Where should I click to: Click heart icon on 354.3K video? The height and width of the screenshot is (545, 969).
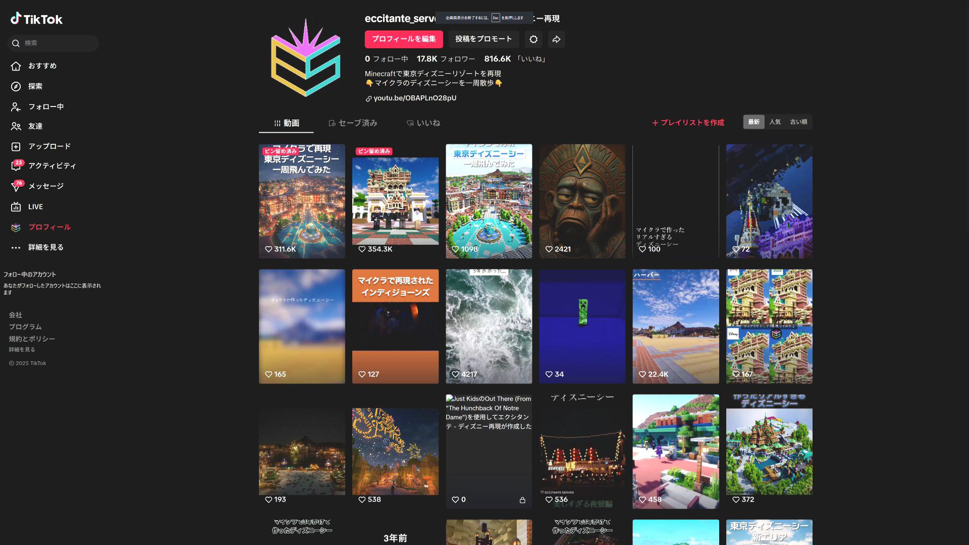point(362,249)
